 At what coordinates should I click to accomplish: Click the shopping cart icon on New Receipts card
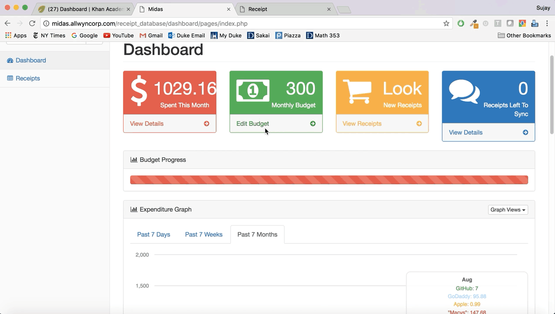tap(357, 91)
